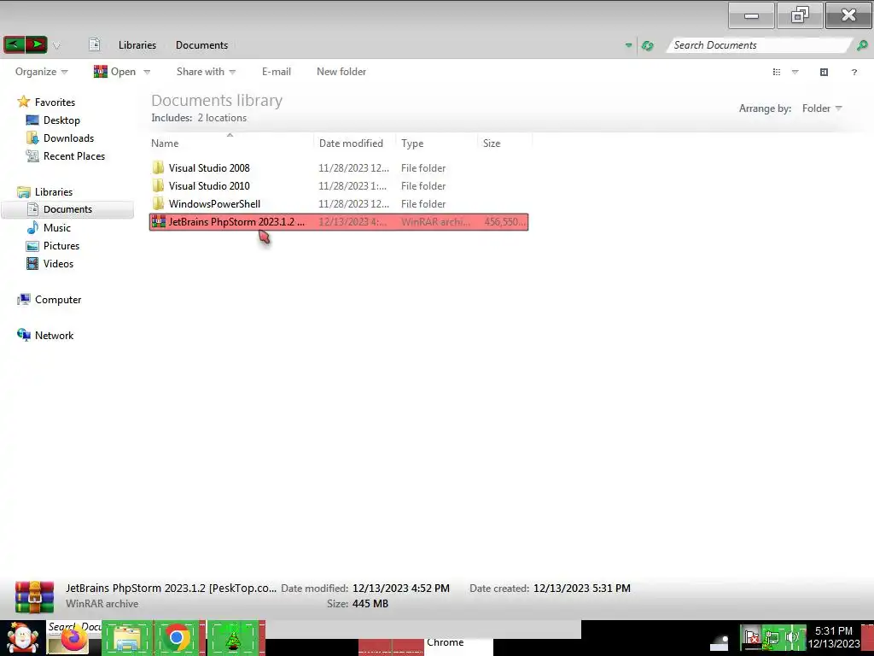Click the large WinRAR icon in details pane
The width and height of the screenshot is (874, 656).
tap(34, 597)
